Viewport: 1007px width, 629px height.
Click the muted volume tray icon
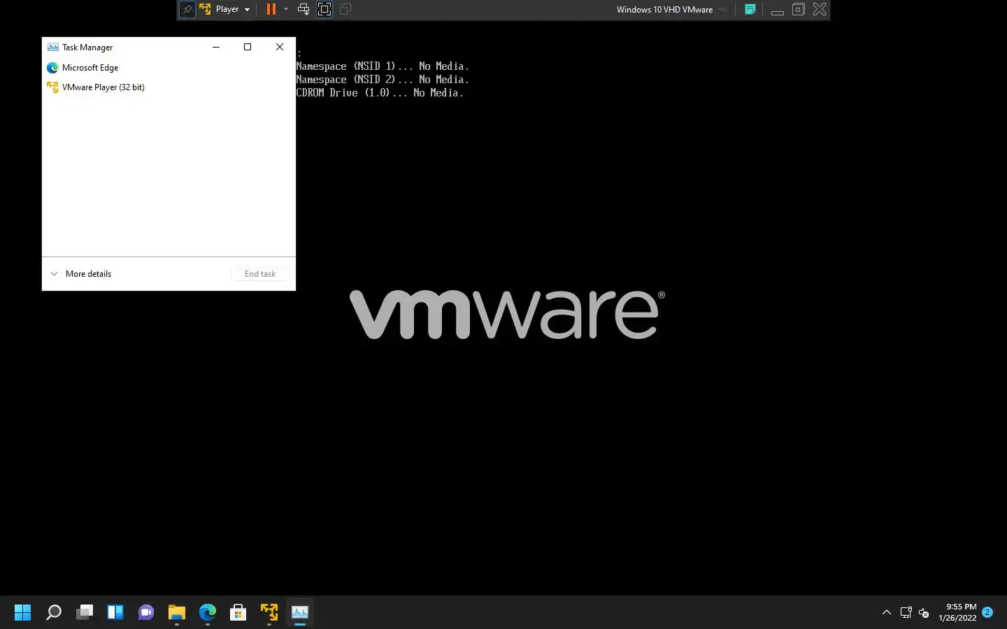click(x=924, y=613)
